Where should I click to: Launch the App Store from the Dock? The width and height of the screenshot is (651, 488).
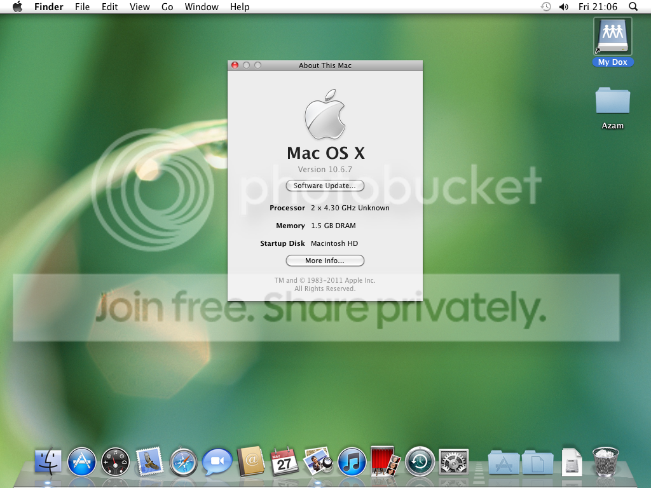81,461
